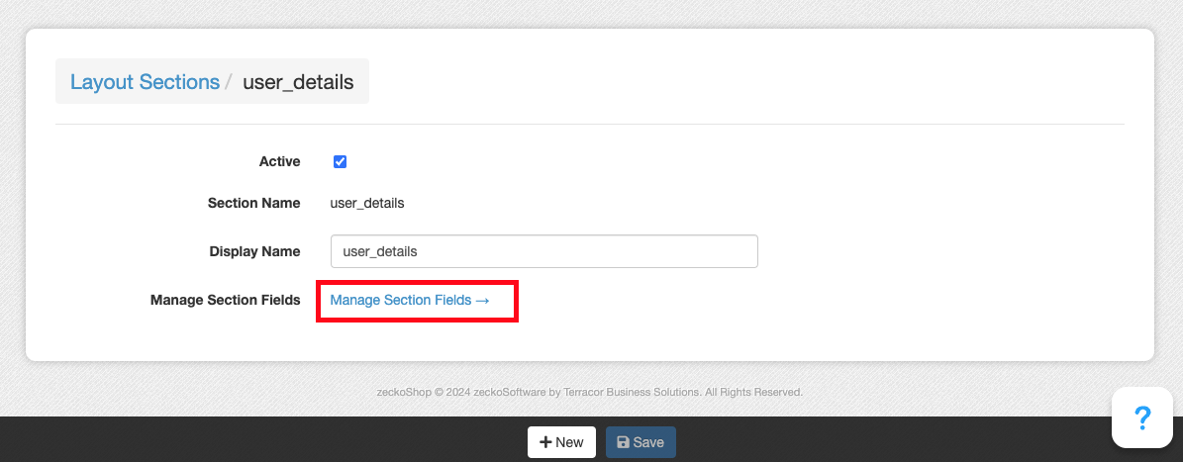The width and height of the screenshot is (1183, 462).
Task: Go back to Layout Sections breadcrumb
Action: [x=145, y=82]
